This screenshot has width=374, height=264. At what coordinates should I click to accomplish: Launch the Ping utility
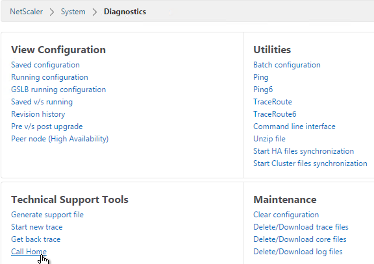pyautogui.click(x=261, y=77)
